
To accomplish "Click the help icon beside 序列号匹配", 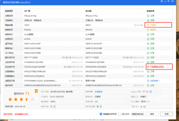I will click(x=101, y=106).
